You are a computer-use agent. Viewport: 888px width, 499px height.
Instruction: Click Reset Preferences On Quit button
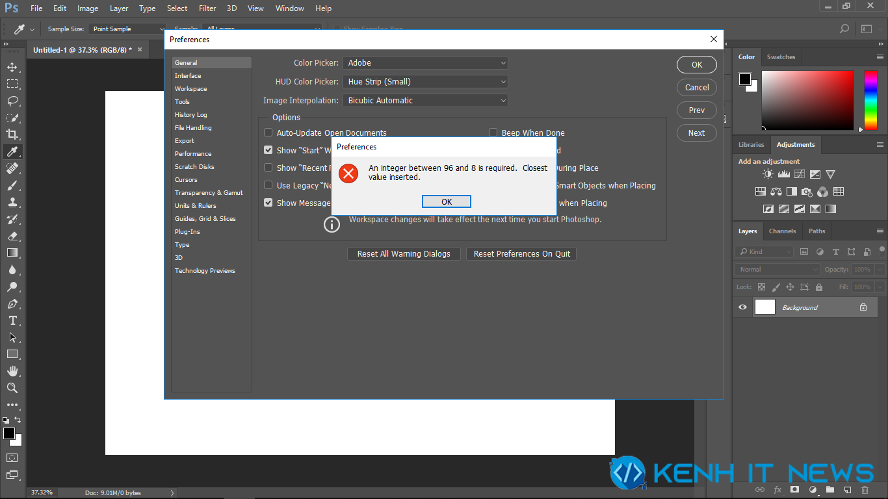521,254
